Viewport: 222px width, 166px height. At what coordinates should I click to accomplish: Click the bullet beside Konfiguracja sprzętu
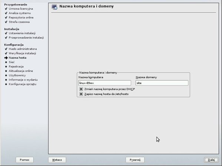point(6,84)
